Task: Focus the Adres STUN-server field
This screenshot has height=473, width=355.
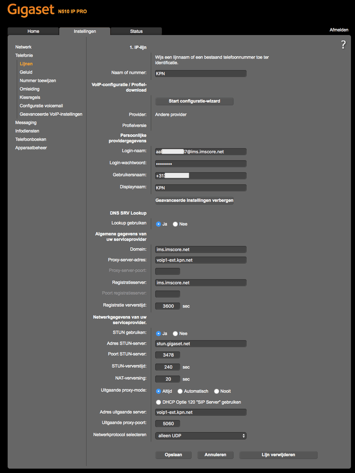Action: point(201,344)
